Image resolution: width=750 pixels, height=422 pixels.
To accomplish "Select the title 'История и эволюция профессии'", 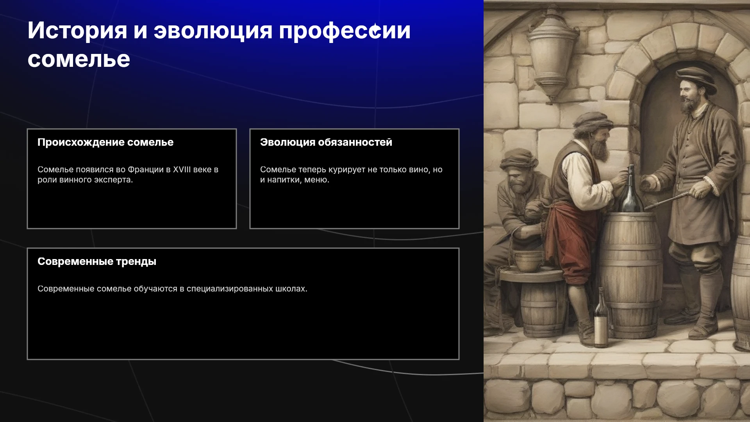I will [x=219, y=31].
